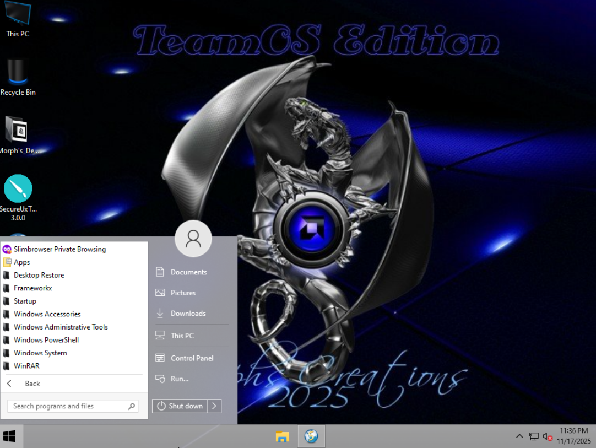Show hidden tray icons chevron

pyautogui.click(x=519, y=436)
